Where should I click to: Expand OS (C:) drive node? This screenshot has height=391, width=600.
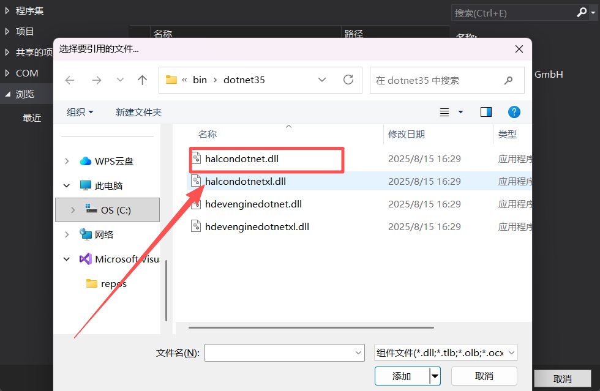[x=73, y=210]
